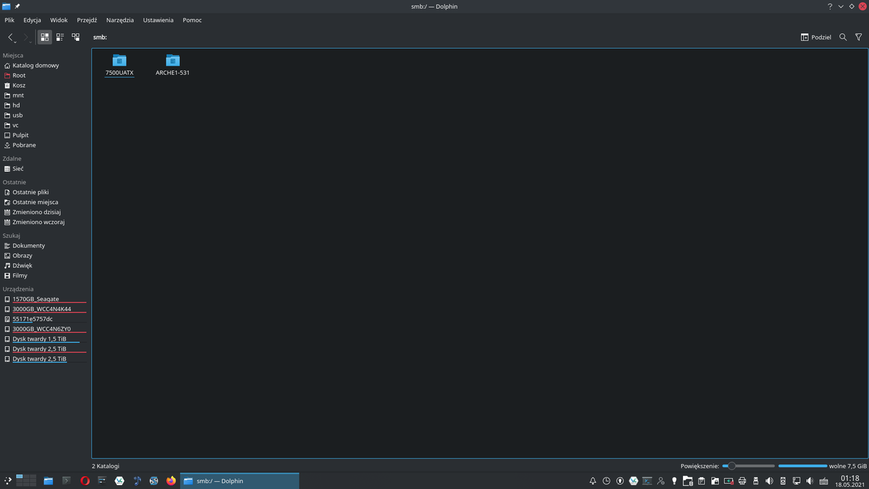Select the ARCHE1-531 network folder
Viewport: 869px width, 489px height.
[172, 65]
